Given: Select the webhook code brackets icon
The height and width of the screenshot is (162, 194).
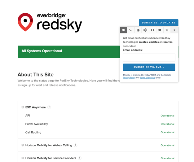Looking at the screenshot, I should [x=152, y=30].
